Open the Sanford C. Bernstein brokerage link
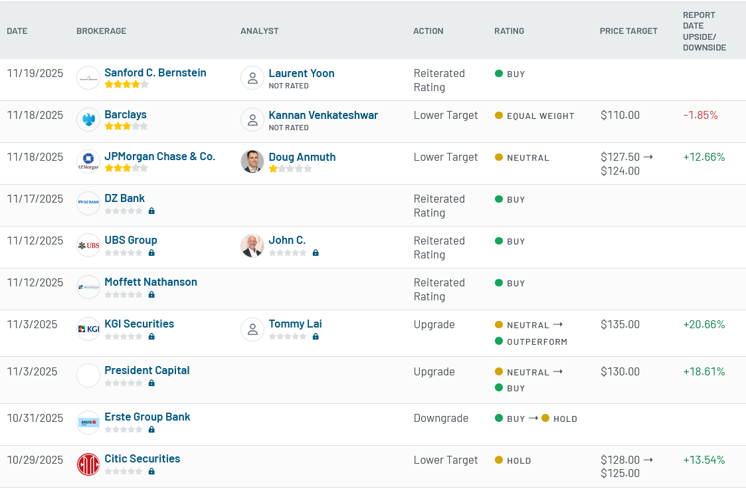Screen dimensions: 746x489 155,73
